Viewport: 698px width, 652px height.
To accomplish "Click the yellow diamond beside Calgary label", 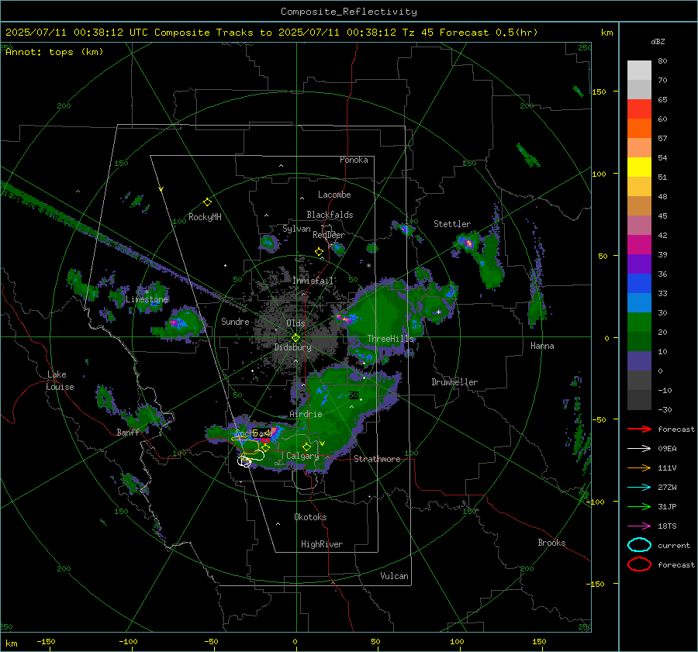I will click(306, 447).
